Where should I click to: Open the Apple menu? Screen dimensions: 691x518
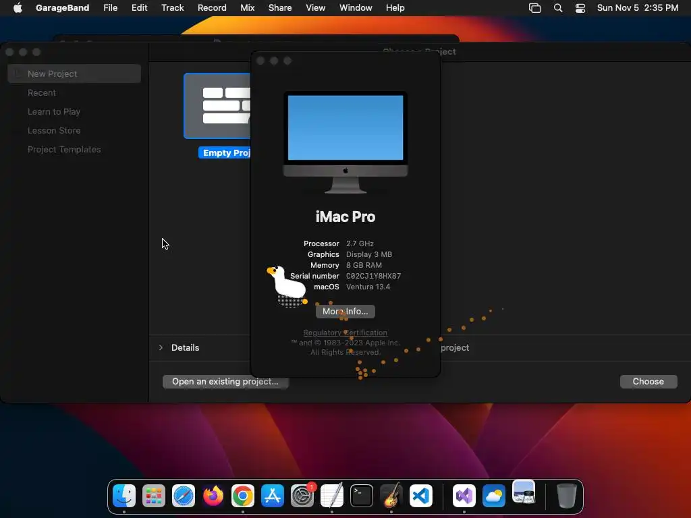coord(18,7)
